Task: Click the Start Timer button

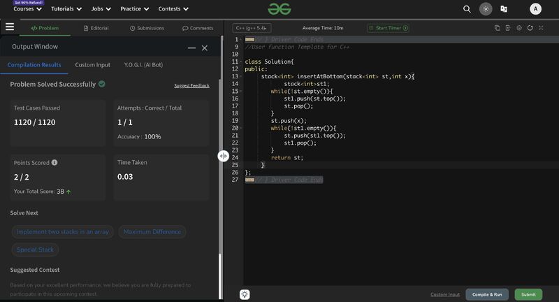Action: (389, 28)
